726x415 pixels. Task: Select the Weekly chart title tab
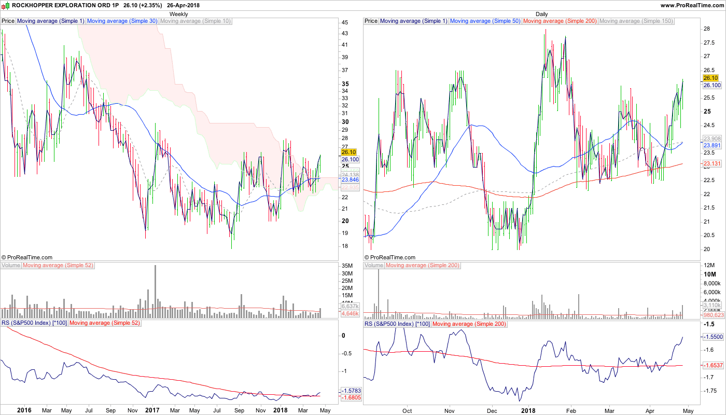click(x=179, y=14)
